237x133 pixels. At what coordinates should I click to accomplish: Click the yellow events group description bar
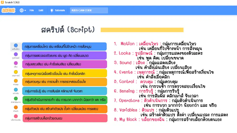coord(65,73)
